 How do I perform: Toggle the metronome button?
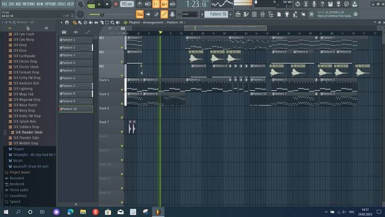coord(140,4)
